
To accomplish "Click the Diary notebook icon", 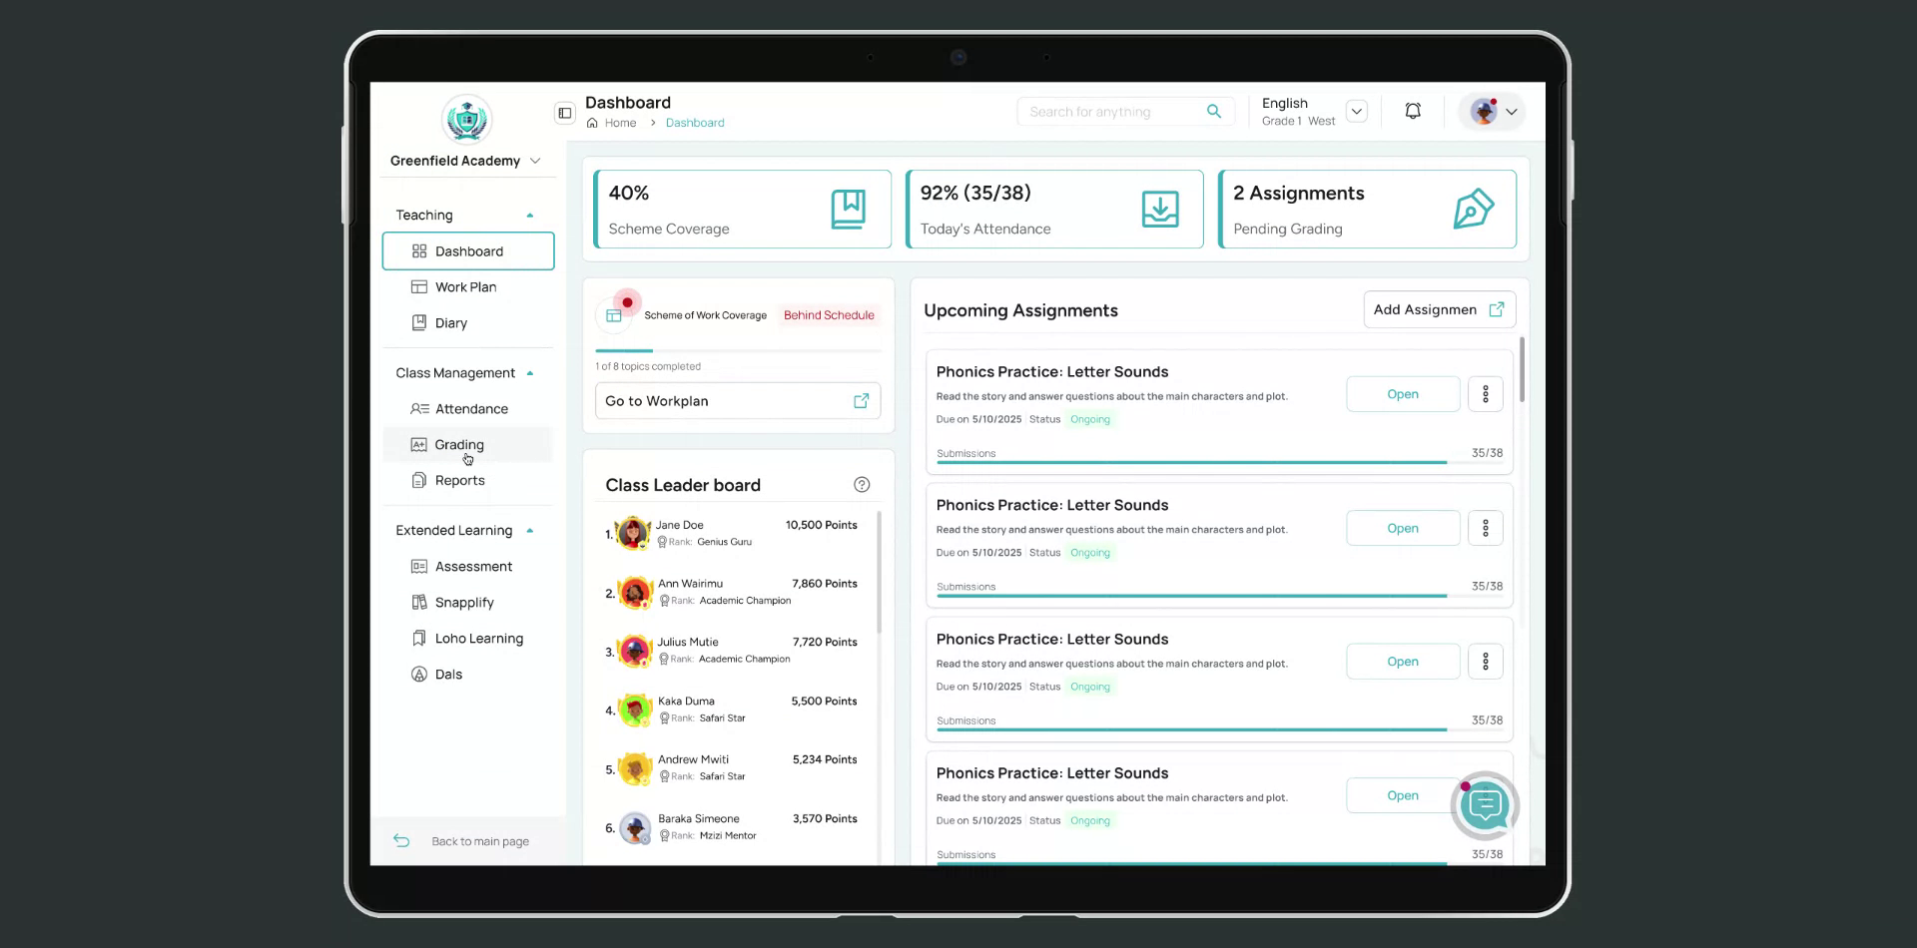I will pos(419,322).
